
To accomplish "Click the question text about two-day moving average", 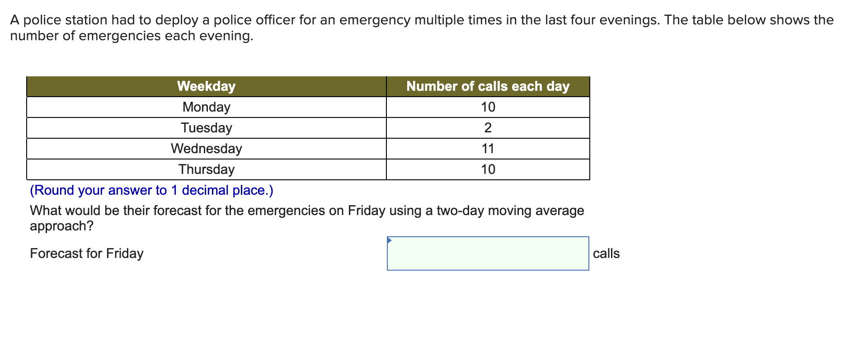I will coord(306,210).
